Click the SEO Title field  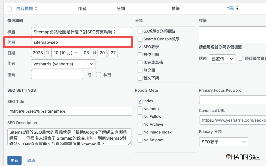70,111
